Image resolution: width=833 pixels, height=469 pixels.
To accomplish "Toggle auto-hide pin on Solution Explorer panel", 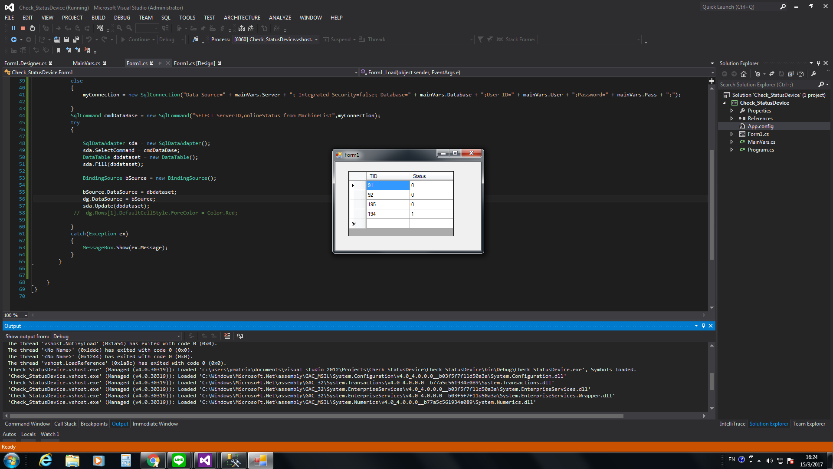I will pyautogui.click(x=818, y=63).
